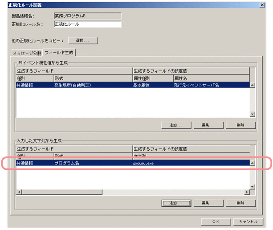Click 削除 in 入力した文字列から生成 group
273x230 pixels.
click(x=240, y=203)
